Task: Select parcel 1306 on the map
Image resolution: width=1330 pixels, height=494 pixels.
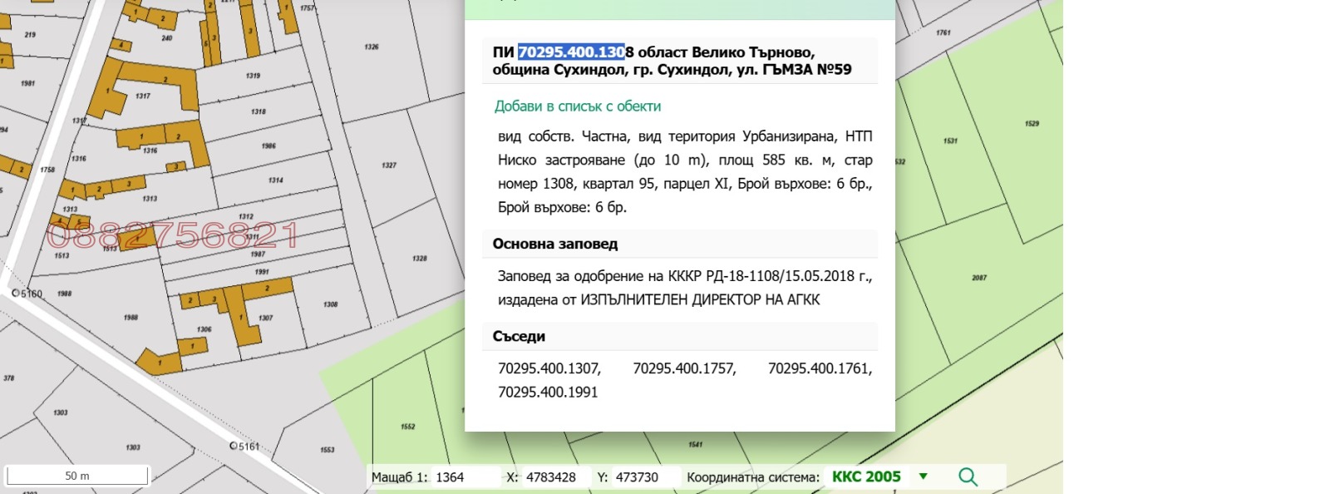Action: pos(204,329)
